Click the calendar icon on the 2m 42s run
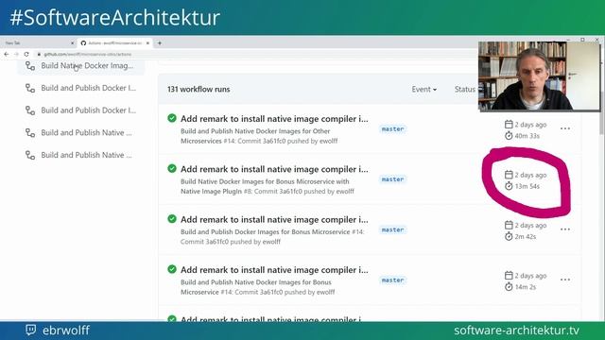The height and width of the screenshot is (340, 605). coord(509,225)
